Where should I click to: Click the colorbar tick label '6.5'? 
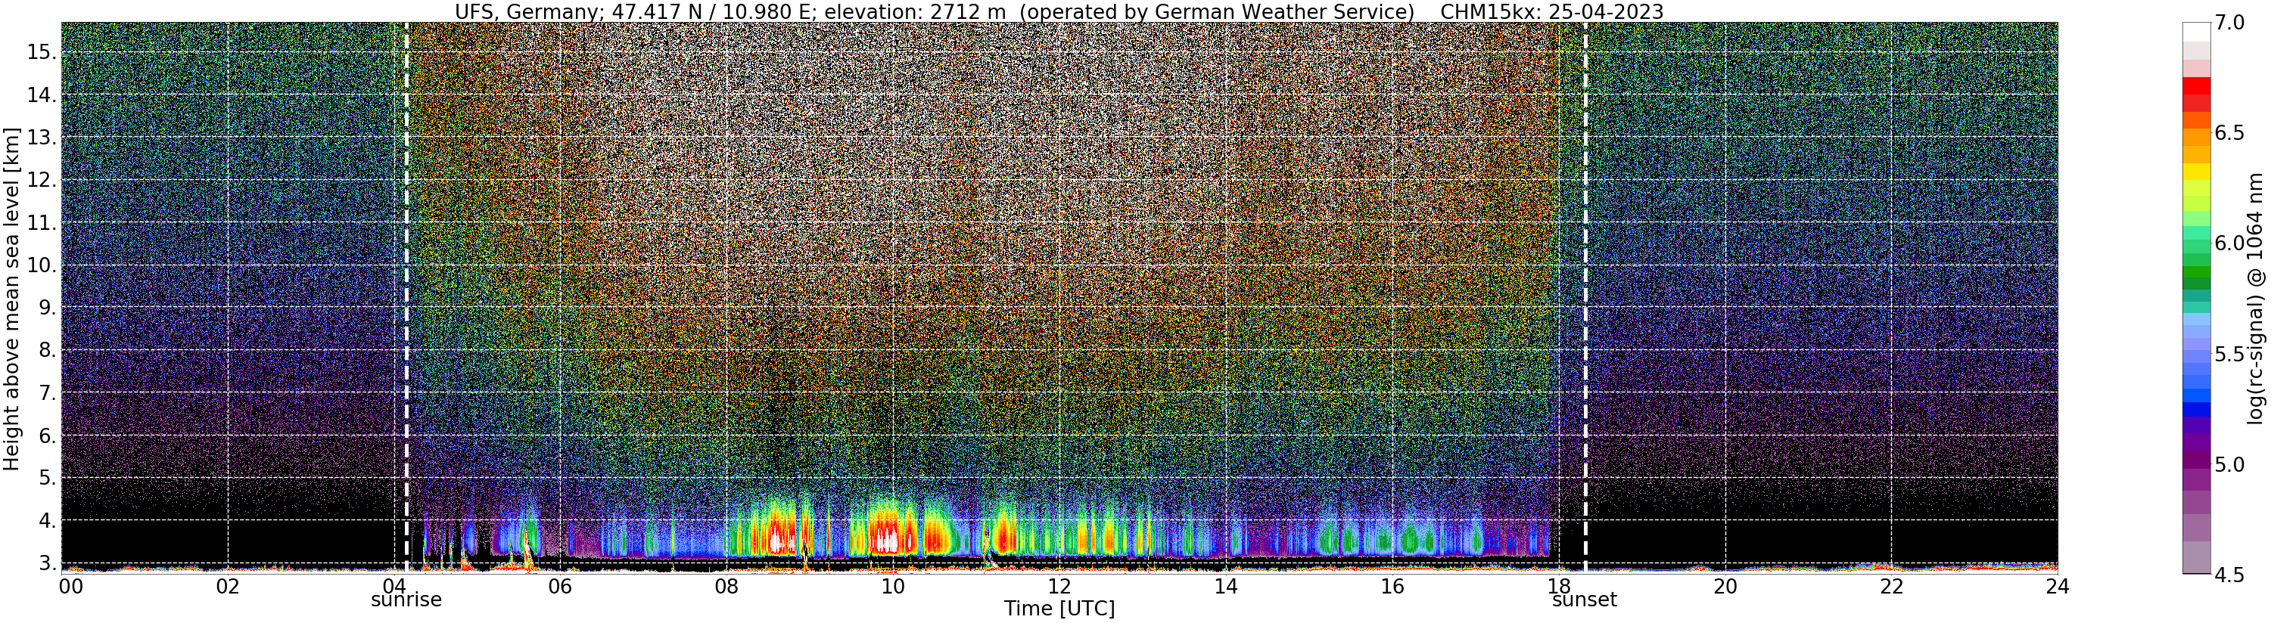pos(2230,134)
